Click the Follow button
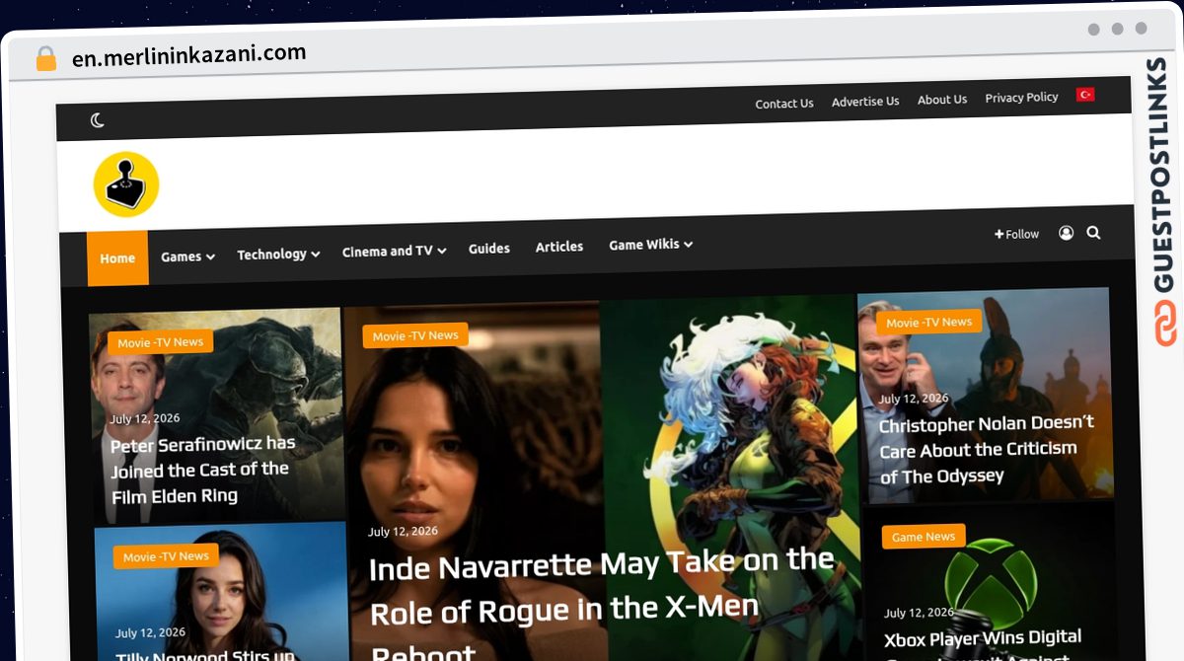Image resolution: width=1184 pixels, height=661 pixels. point(1016,234)
